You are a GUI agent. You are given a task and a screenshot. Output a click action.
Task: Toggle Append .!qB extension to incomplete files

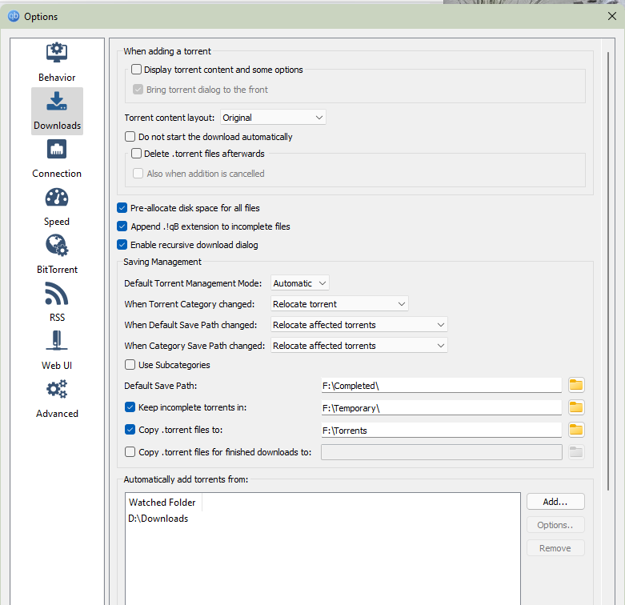[x=122, y=226]
